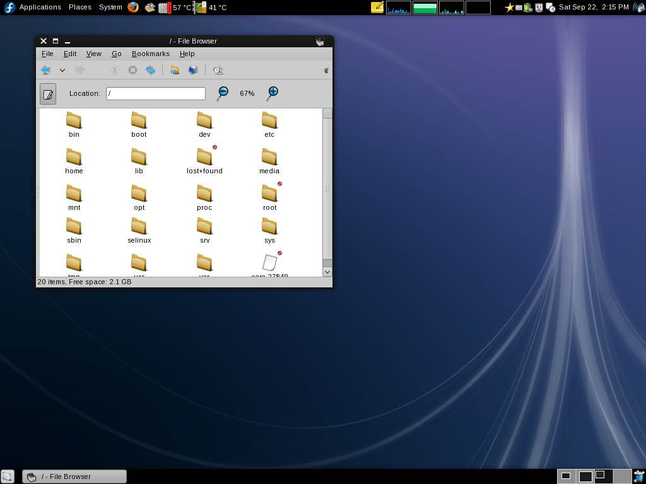The height and width of the screenshot is (484, 646).
Task: Open the Bookmarks menu
Action: coord(151,54)
